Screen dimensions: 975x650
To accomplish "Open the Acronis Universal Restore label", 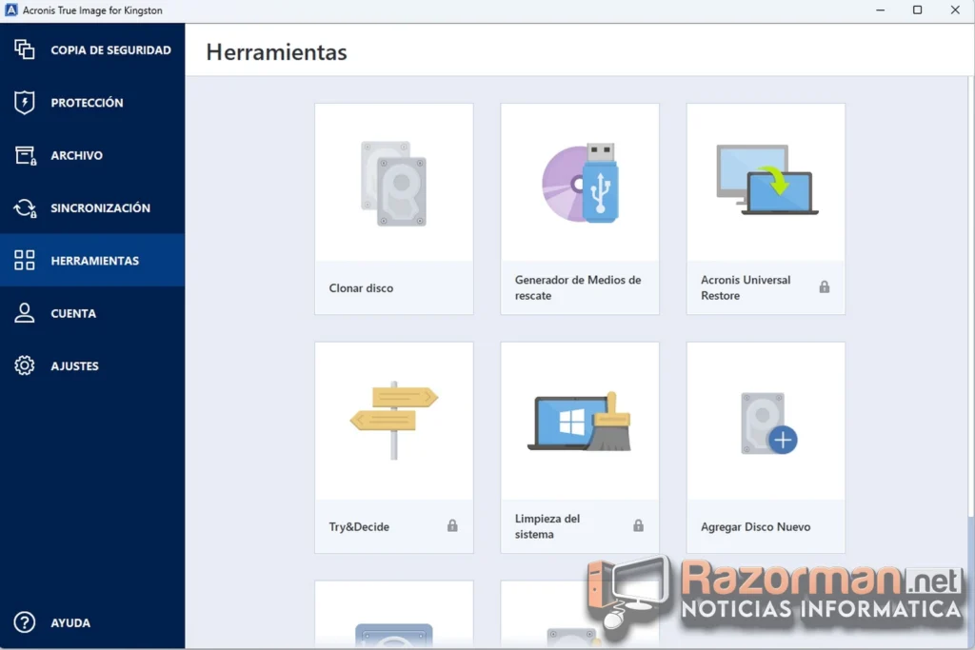I will click(x=746, y=287).
